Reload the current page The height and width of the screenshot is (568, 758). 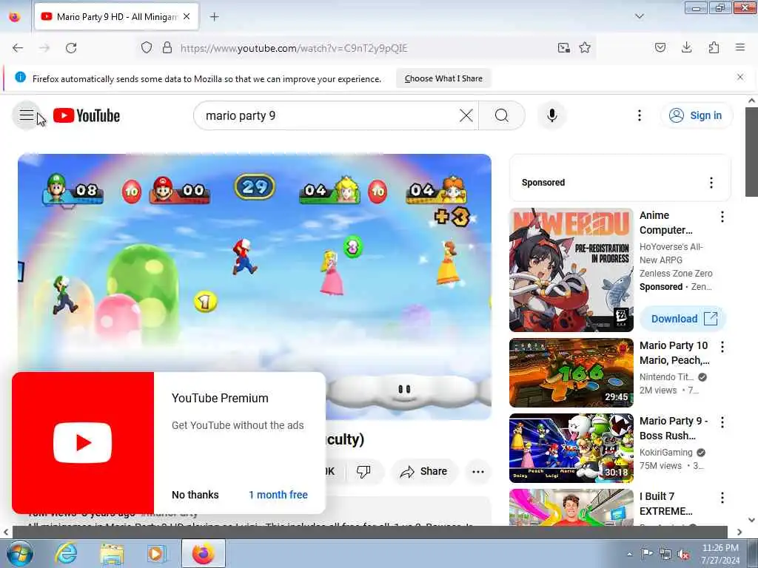[x=71, y=48]
